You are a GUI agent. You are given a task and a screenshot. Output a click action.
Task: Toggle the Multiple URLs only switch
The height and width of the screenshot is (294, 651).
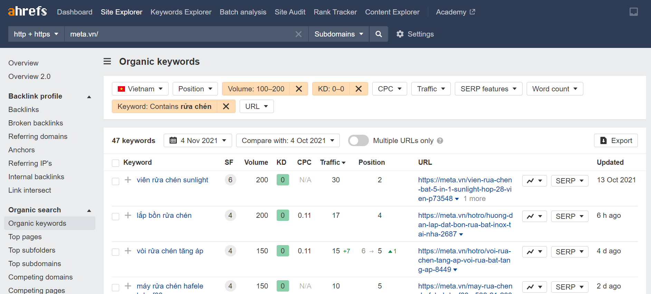pyautogui.click(x=358, y=141)
